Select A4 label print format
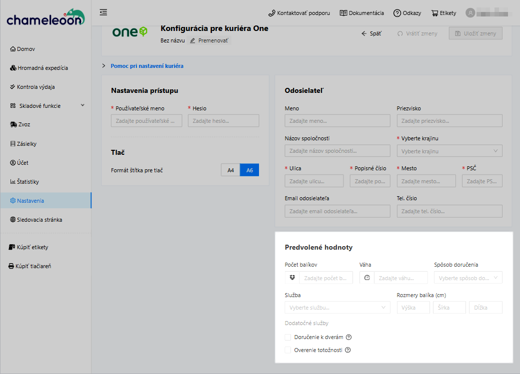520x374 pixels. 230,170
